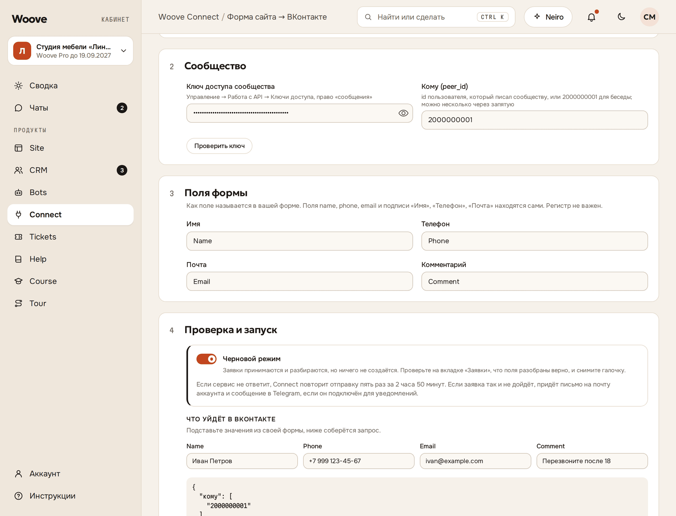The image size is (676, 516).
Task: Go to Course section
Action: [71, 281]
